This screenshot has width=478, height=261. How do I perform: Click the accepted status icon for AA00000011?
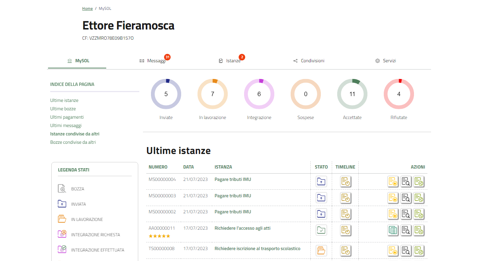(321, 230)
